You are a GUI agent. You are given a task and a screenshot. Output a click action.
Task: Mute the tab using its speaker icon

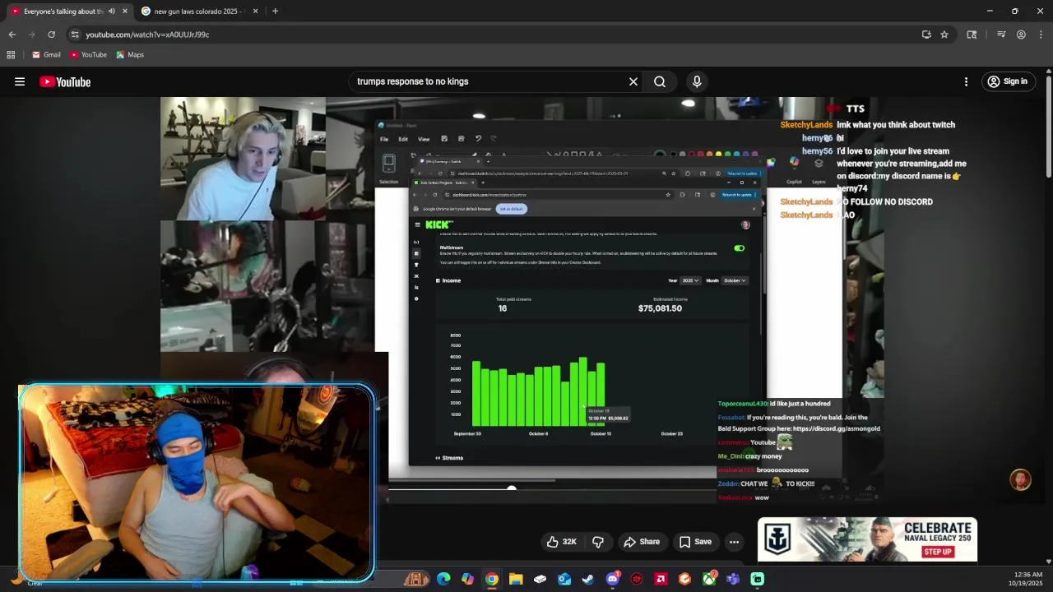(112, 12)
